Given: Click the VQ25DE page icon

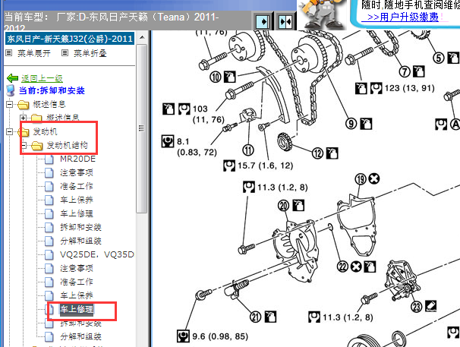Looking at the screenshot, I should (49, 254).
